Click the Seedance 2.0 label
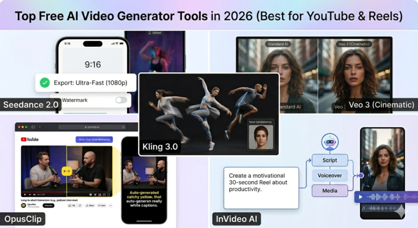Screen dimensions: 418x228 [x=30, y=105]
